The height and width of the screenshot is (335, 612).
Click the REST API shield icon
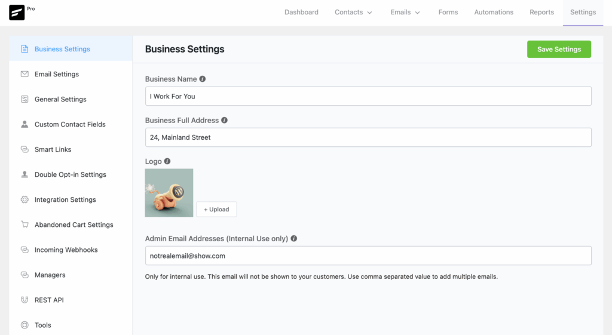point(25,300)
